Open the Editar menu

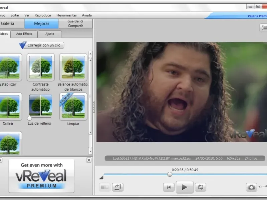point(15,15)
